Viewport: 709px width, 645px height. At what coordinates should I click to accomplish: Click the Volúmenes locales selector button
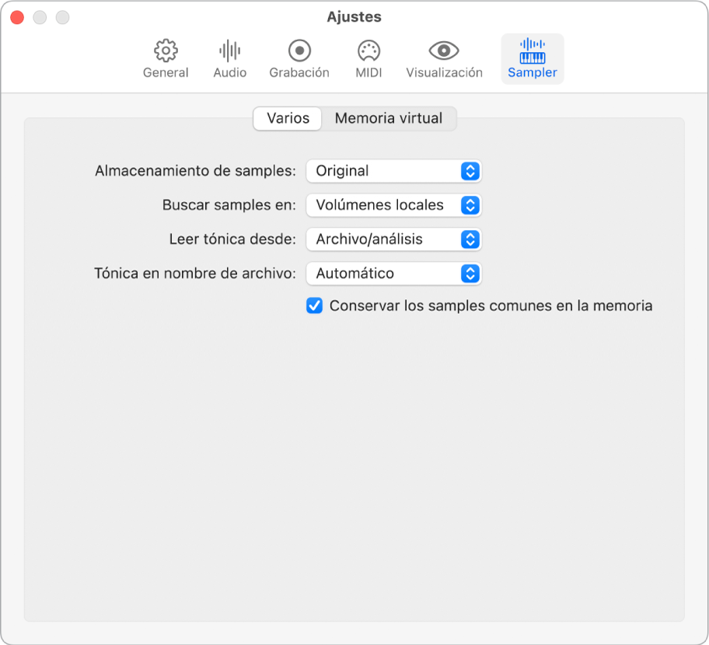coord(393,205)
